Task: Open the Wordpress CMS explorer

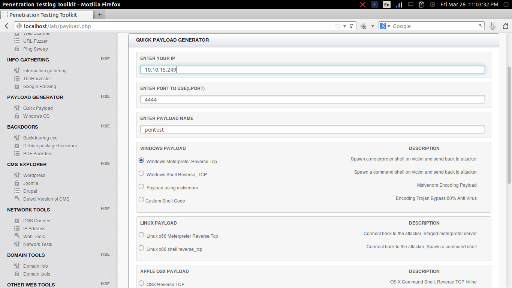Action: click(x=34, y=175)
